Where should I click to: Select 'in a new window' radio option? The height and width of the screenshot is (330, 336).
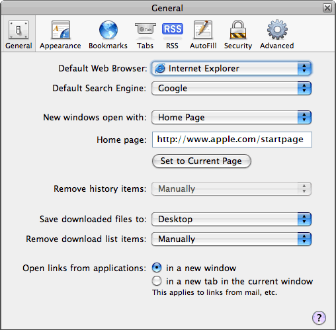point(157,268)
